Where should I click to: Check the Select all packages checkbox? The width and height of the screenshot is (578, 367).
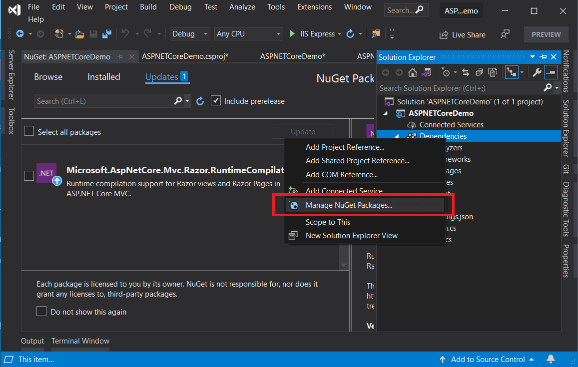point(29,132)
